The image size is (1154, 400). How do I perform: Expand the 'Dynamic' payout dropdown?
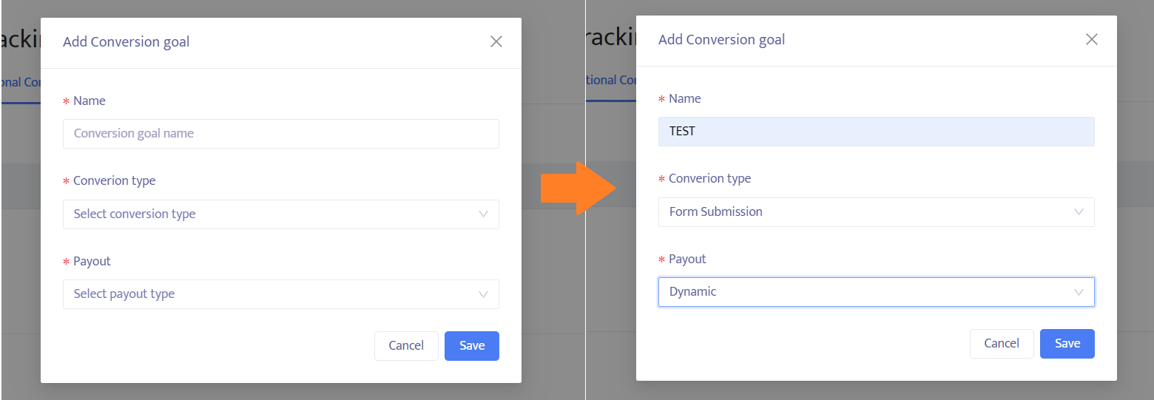tap(876, 292)
